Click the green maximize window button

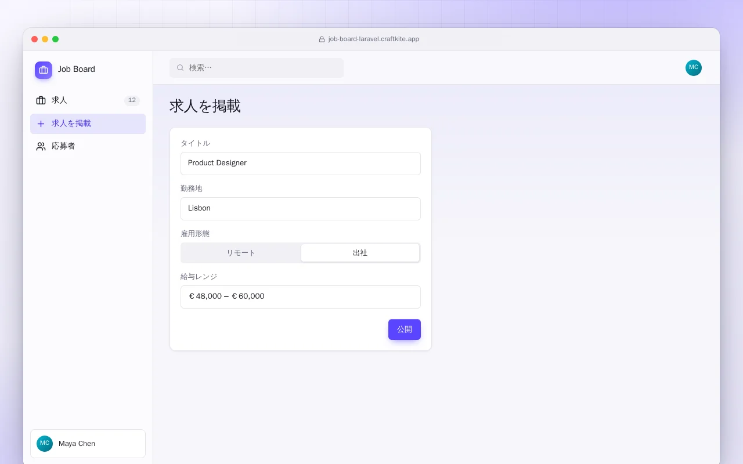coord(56,39)
